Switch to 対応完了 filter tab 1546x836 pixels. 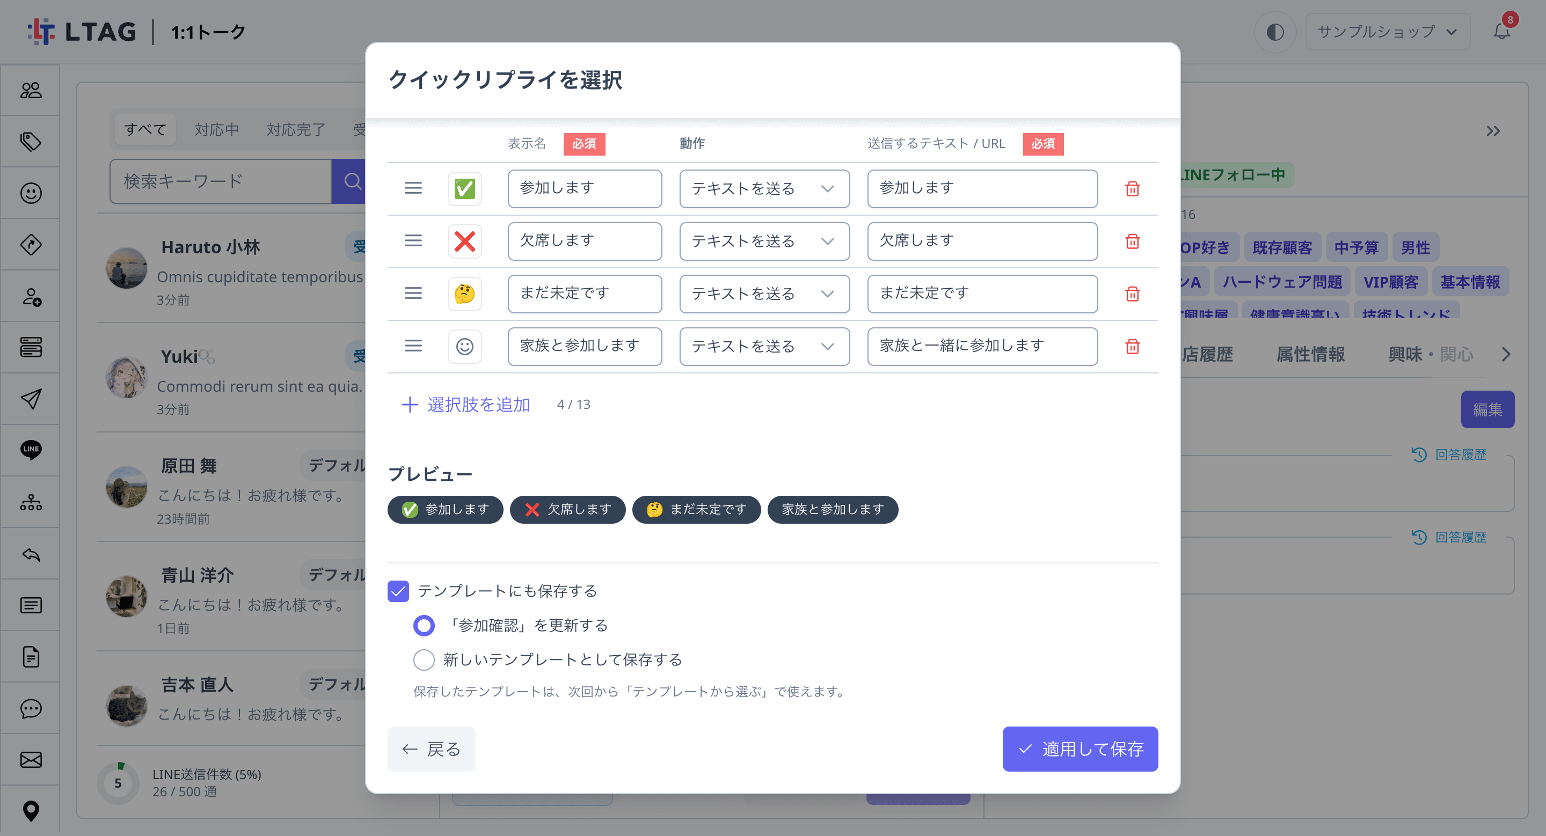(296, 129)
